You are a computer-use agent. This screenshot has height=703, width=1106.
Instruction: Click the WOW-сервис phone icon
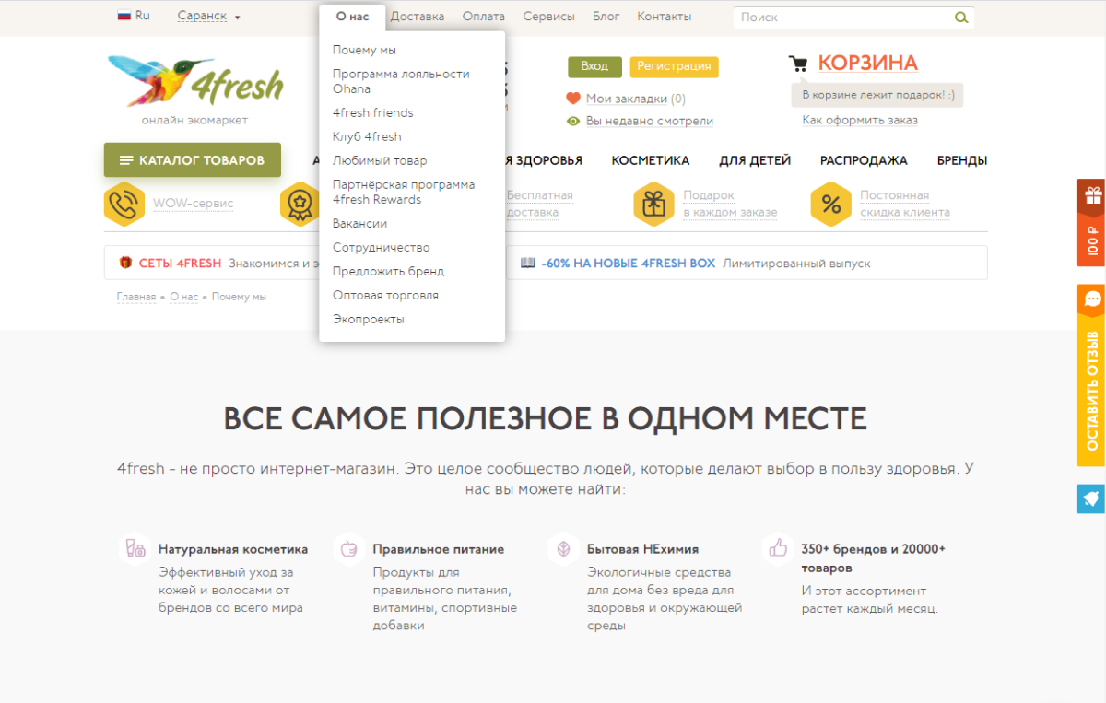click(x=124, y=204)
